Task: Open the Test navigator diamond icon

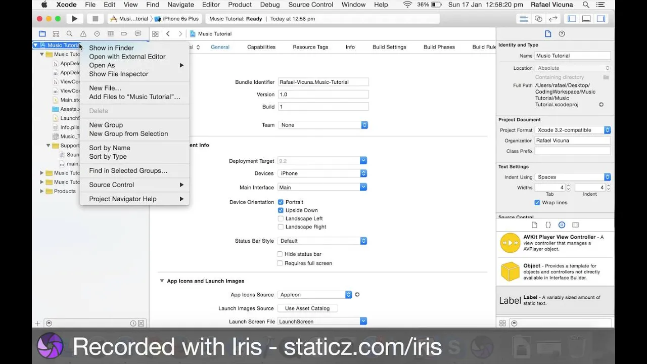Action: (x=97, y=34)
